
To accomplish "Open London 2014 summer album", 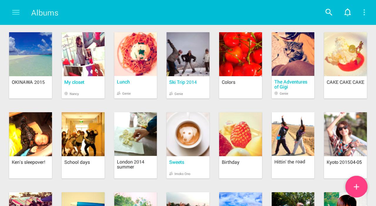I will (135, 145).
